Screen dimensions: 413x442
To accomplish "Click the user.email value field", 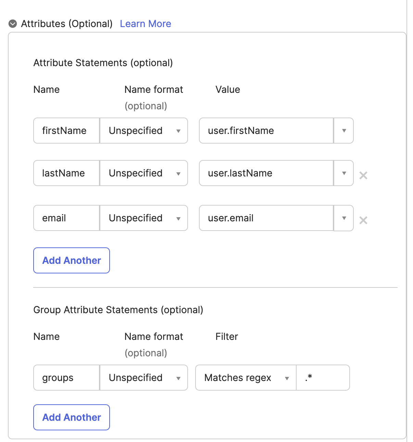I will click(266, 218).
